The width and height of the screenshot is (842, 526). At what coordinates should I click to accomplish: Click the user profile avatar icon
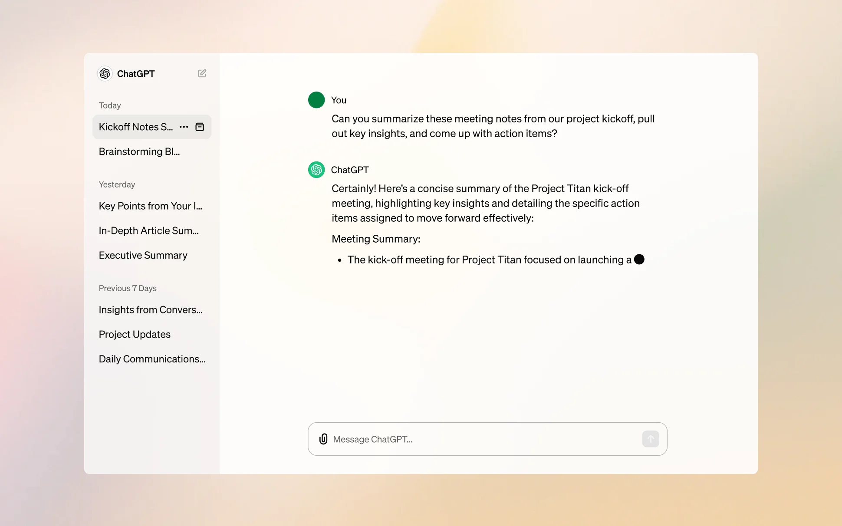point(316,99)
